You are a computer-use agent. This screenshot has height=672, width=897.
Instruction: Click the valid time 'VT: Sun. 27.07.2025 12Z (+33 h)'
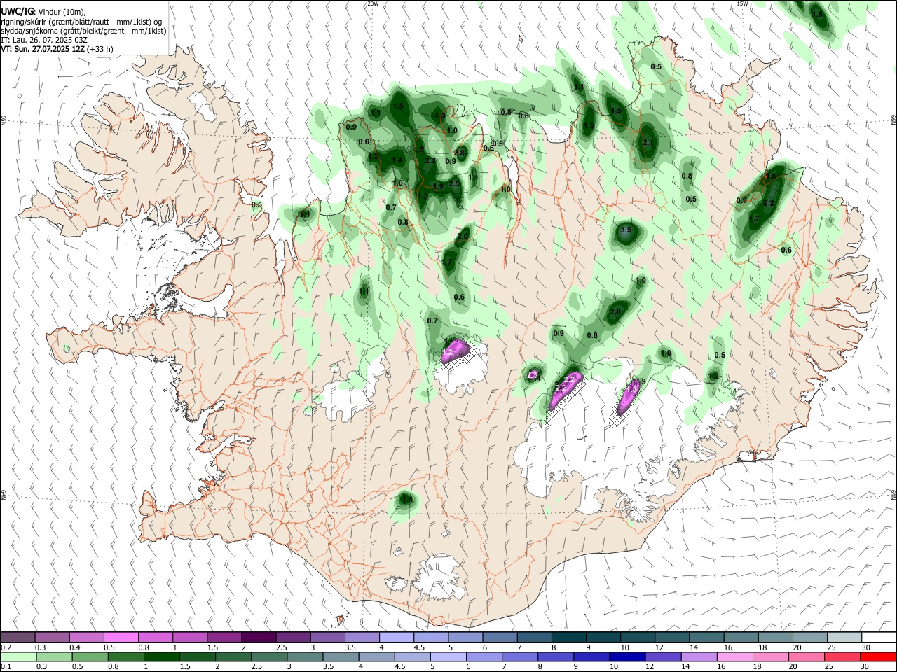click(x=57, y=49)
